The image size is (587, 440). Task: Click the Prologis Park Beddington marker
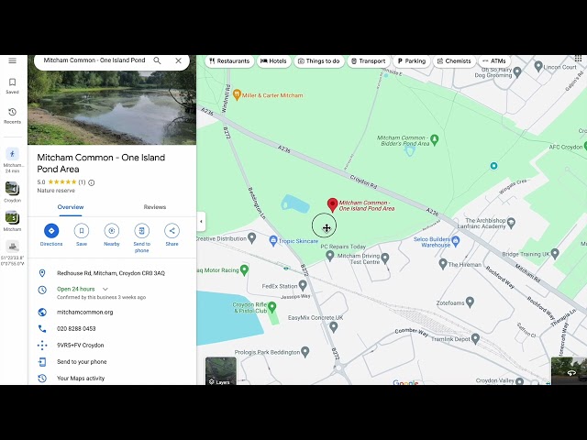(x=305, y=352)
